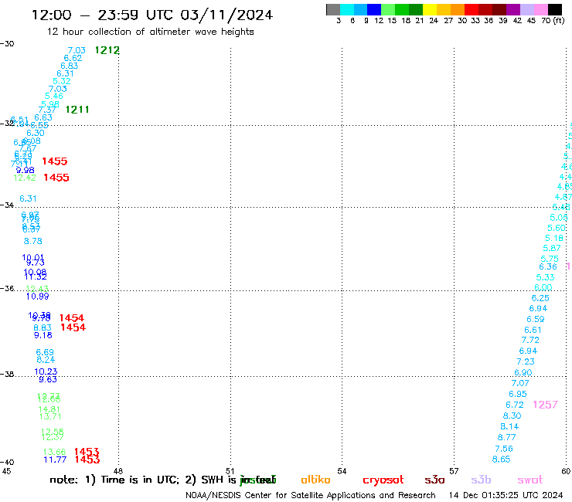Click the timestamp '14 Dec 01:35:25 UTC 2024'

pos(506,496)
